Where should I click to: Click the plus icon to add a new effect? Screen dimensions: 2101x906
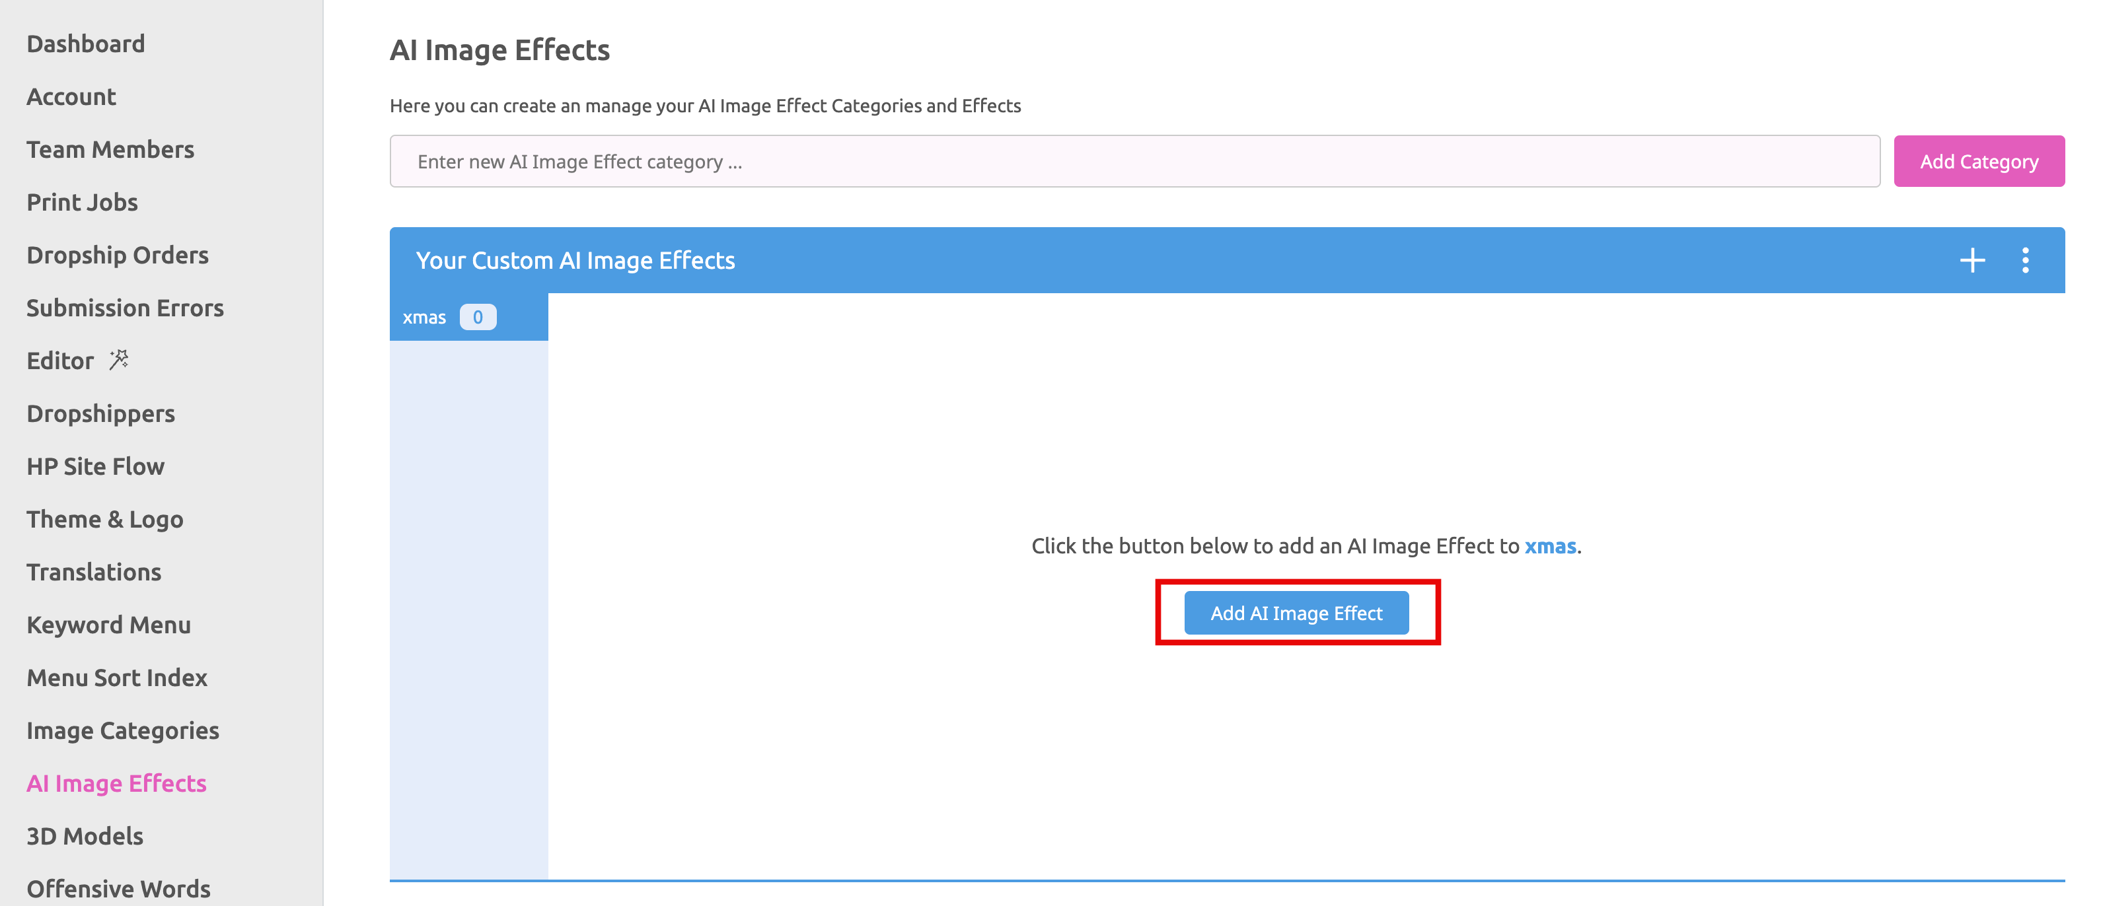[x=1973, y=260]
